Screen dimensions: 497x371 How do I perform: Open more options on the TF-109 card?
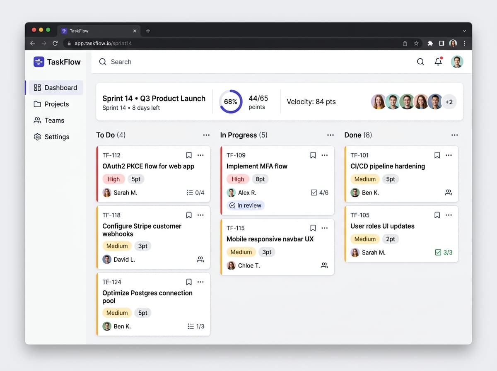click(325, 155)
